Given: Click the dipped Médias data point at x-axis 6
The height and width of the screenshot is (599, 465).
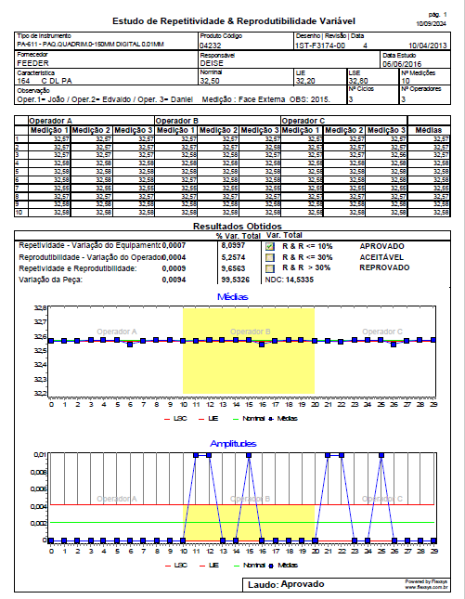Looking at the screenshot, I should point(130,345).
